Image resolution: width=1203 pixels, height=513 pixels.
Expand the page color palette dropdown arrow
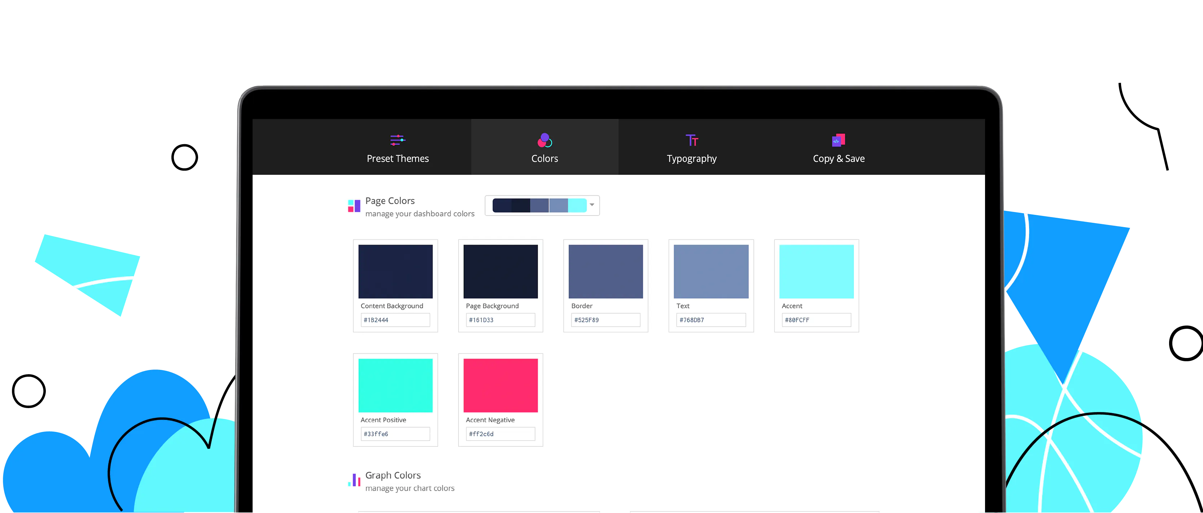(592, 205)
